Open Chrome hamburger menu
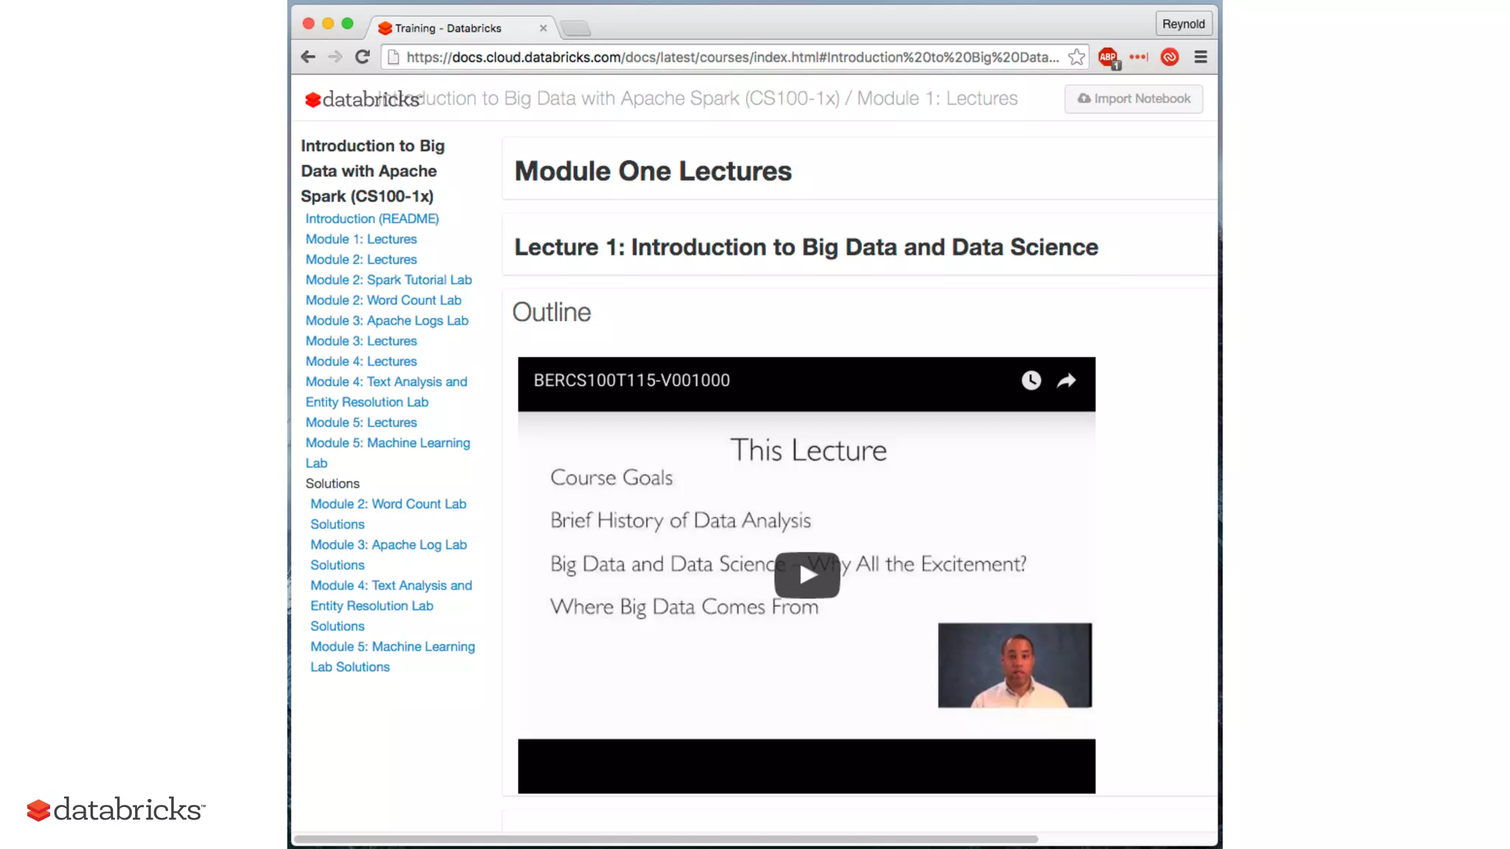This screenshot has height=849, width=1510. tap(1200, 57)
